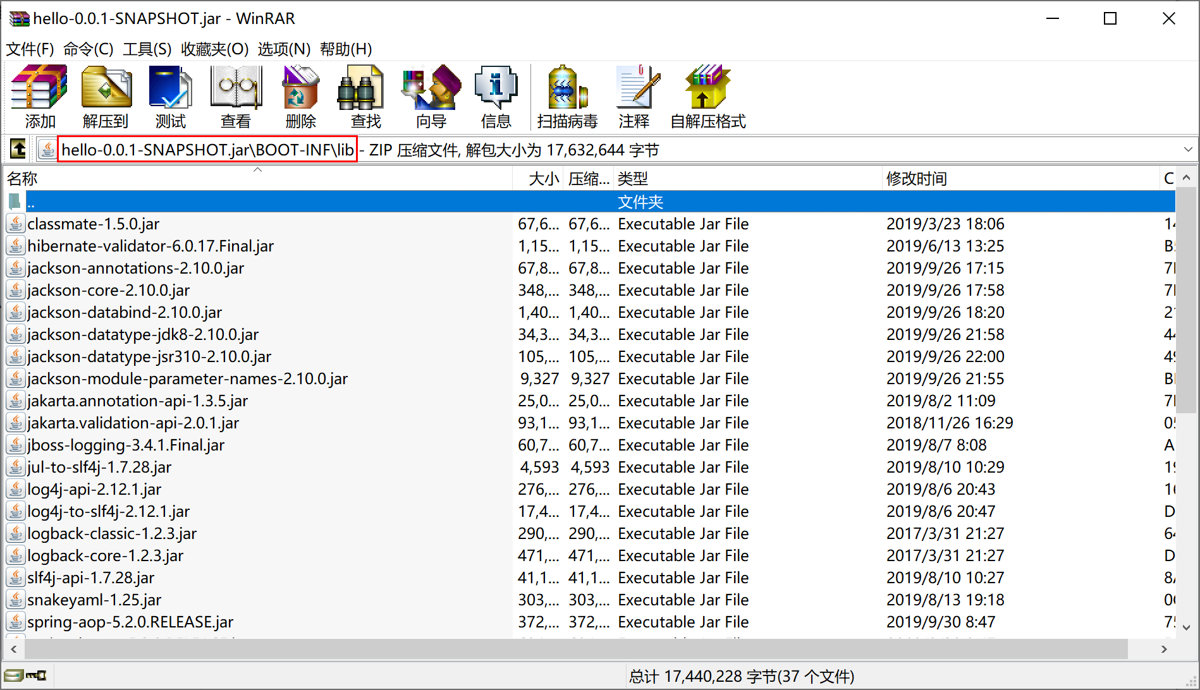The width and height of the screenshot is (1200, 690).
Task: Show archive Info (信息) icon
Action: coord(496,96)
